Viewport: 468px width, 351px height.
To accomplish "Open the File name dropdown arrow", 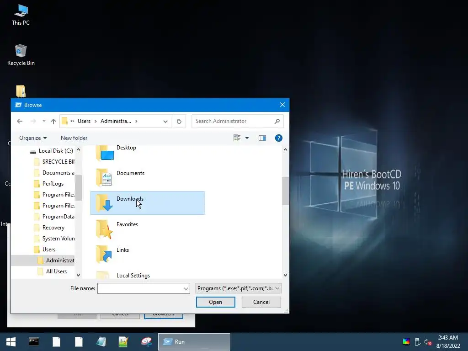I will (186, 288).
